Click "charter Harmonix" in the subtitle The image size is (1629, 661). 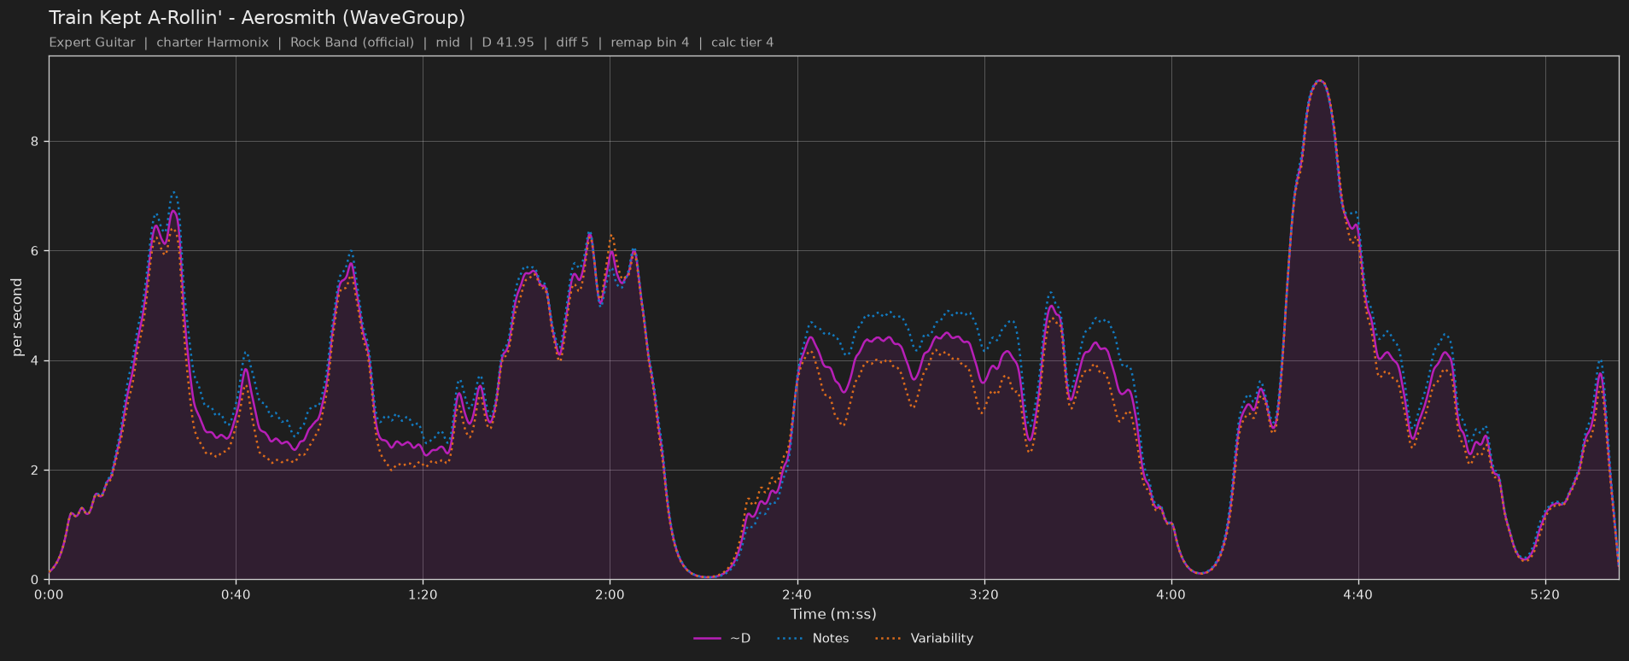tap(213, 43)
